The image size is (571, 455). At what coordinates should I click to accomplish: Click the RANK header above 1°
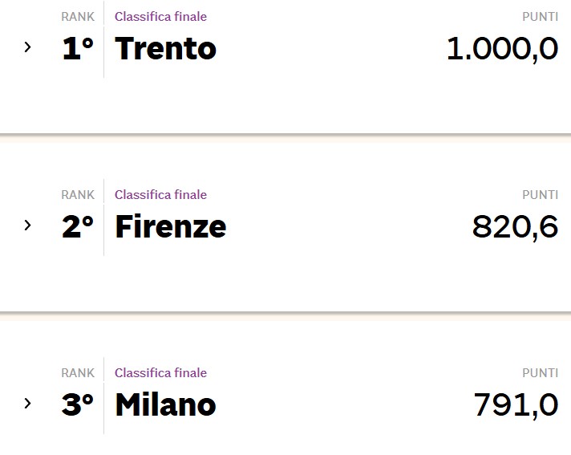[x=78, y=17]
